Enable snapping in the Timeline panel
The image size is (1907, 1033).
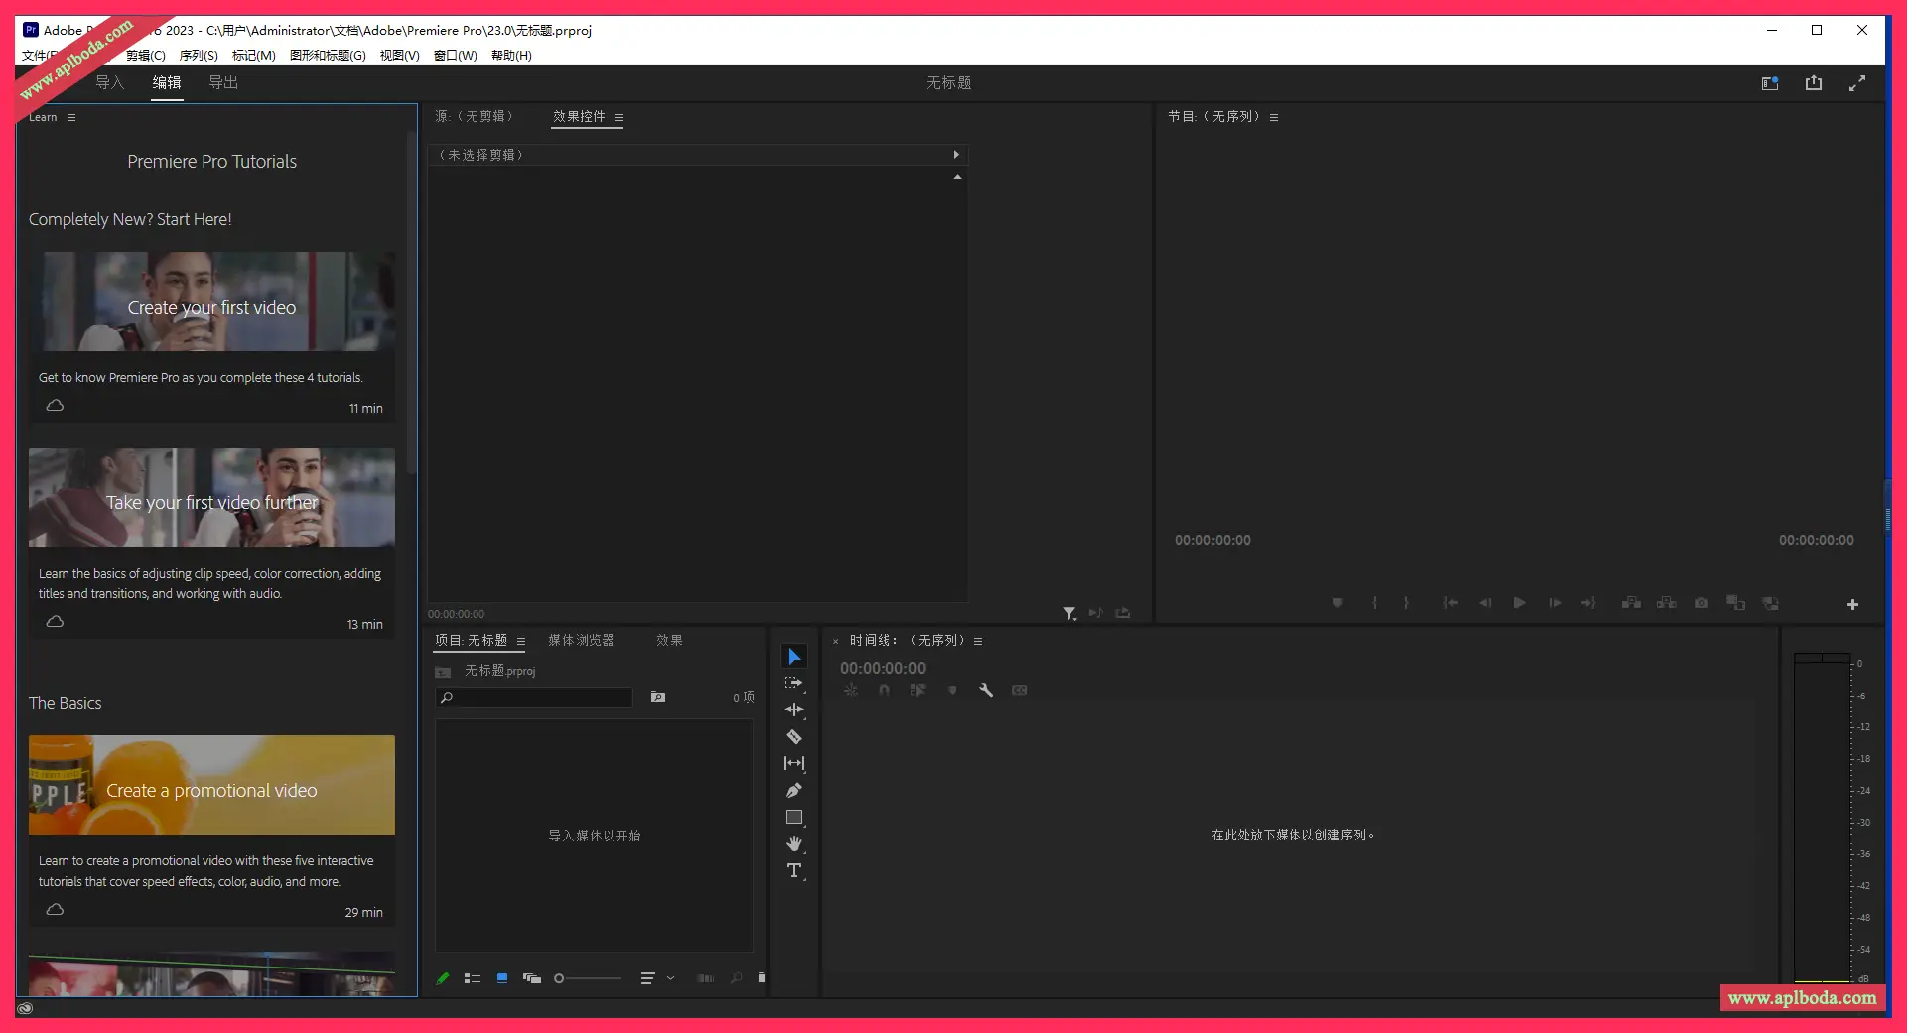885,689
